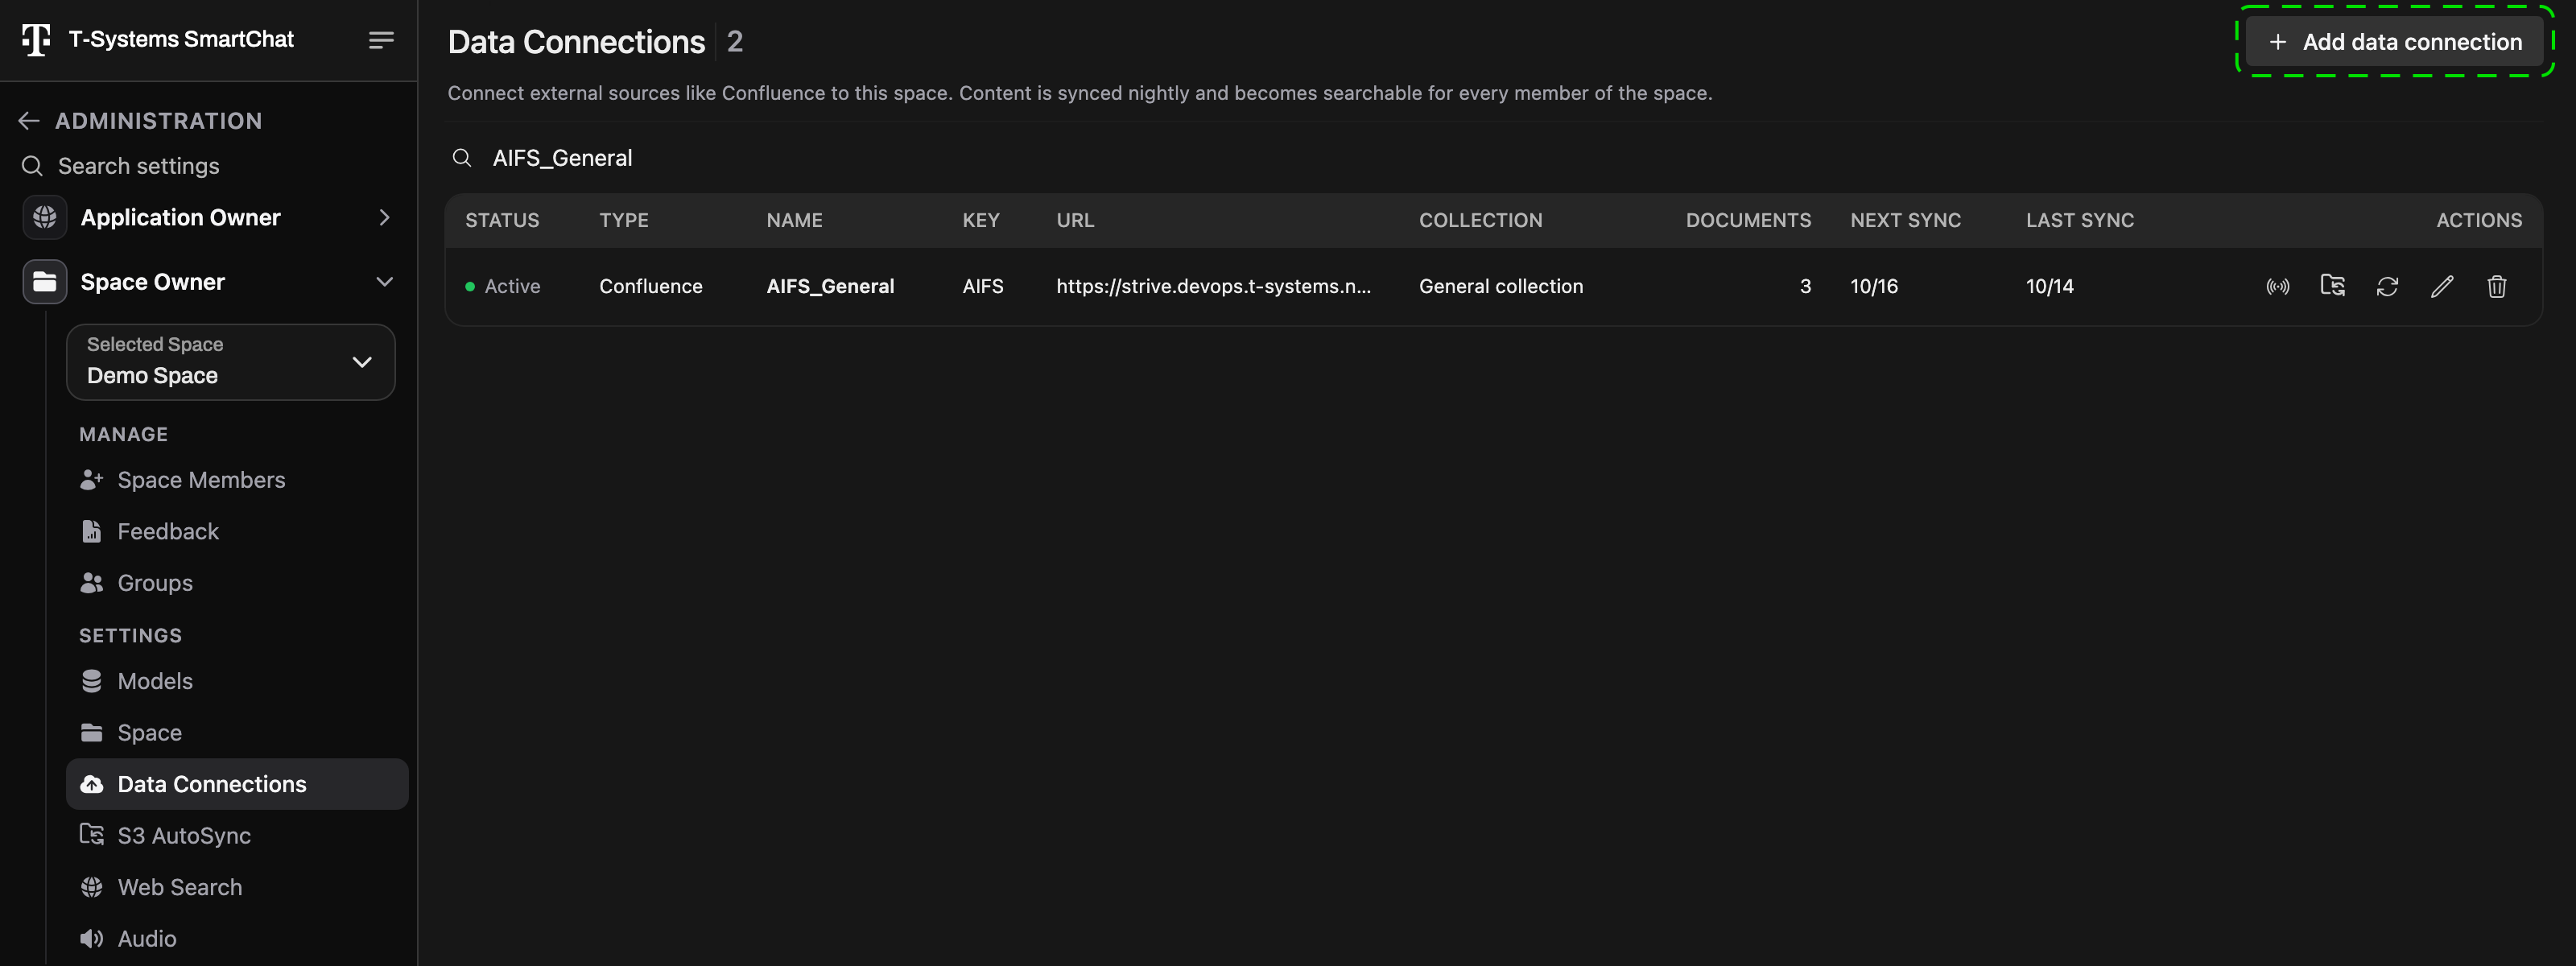This screenshot has width=2576, height=966.
Task: Click the COLLECTION column header
Action: [x=1481, y=221]
